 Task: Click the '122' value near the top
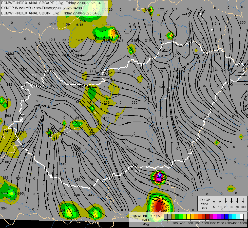point(161,9)
